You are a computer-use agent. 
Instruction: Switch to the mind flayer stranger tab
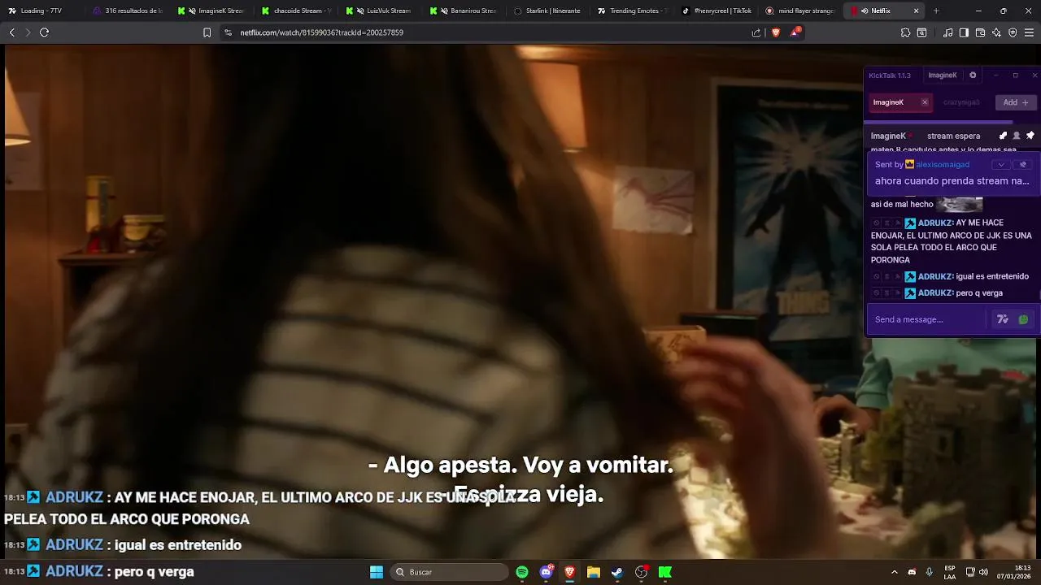tap(800, 11)
